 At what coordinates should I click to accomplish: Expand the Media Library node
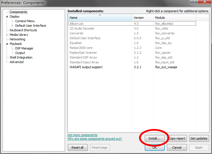click(7, 35)
